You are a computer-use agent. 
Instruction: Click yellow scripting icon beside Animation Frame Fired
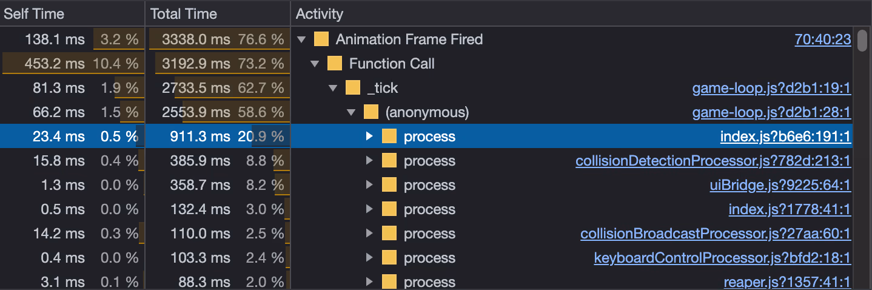point(321,39)
